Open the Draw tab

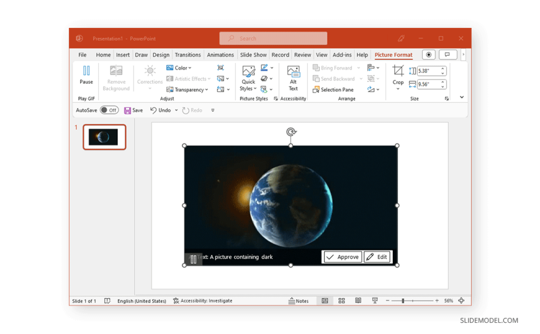tap(141, 55)
